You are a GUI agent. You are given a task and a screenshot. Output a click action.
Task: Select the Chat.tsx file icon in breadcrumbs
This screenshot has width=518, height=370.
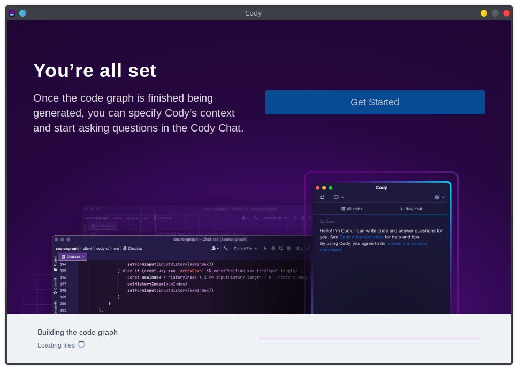pos(124,248)
